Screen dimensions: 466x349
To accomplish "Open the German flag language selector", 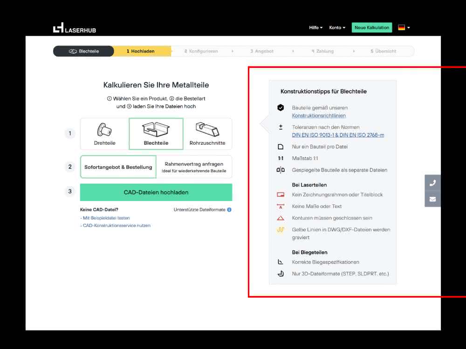I will pos(404,27).
